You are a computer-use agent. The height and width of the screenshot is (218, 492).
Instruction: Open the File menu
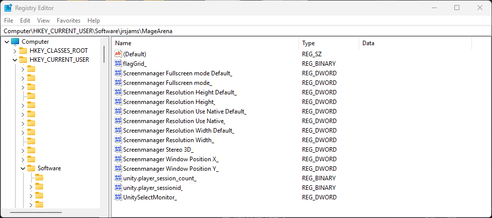coord(9,21)
